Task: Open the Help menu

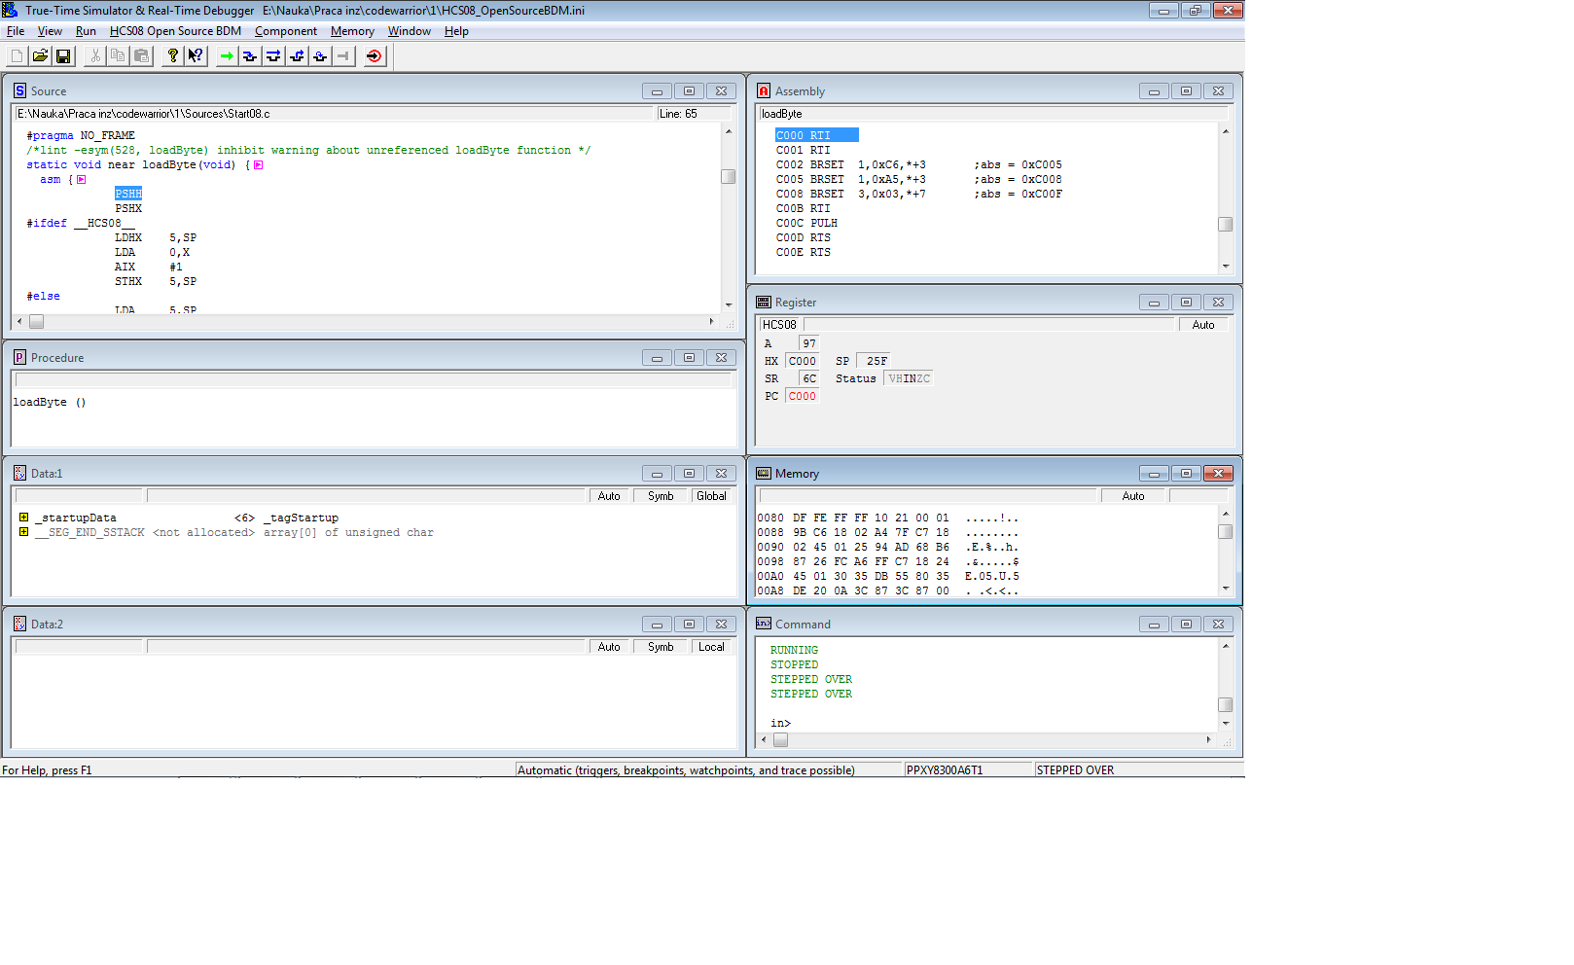Action: coord(456,31)
